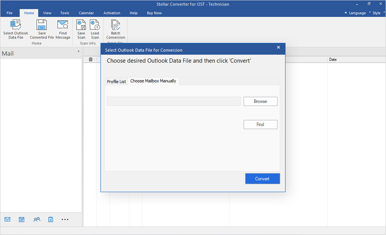386x235 pixels.
Task: Collapse the ribbon with the up chevron arrow
Action: [x=346, y=13]
